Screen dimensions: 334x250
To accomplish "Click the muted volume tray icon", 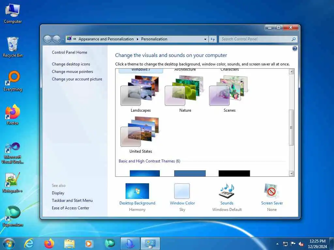I will coord(301,244).
